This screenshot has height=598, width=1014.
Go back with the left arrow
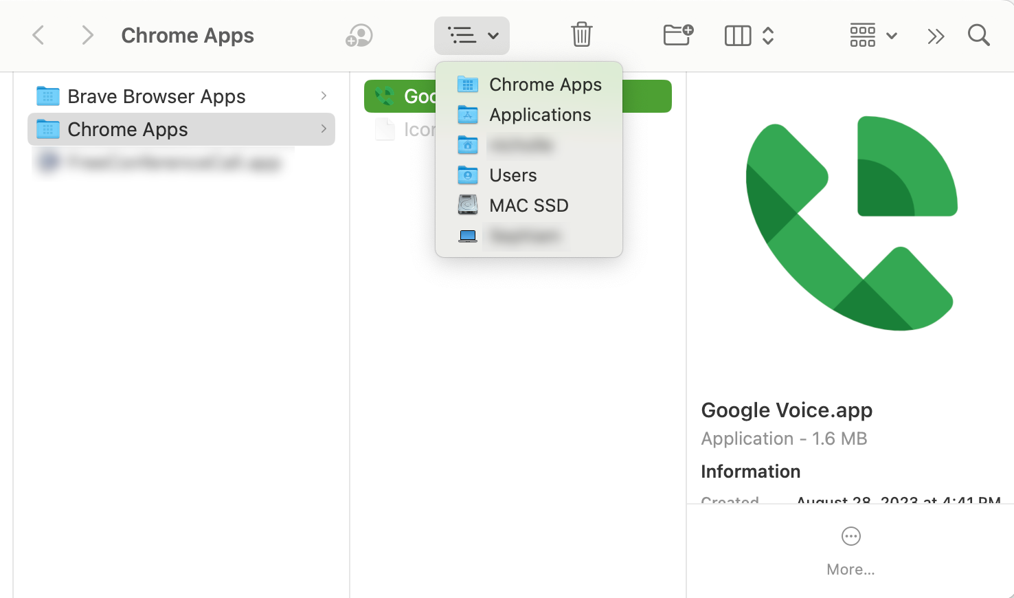38,35
